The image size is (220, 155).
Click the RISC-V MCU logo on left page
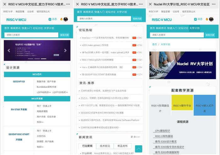[16, 19]
